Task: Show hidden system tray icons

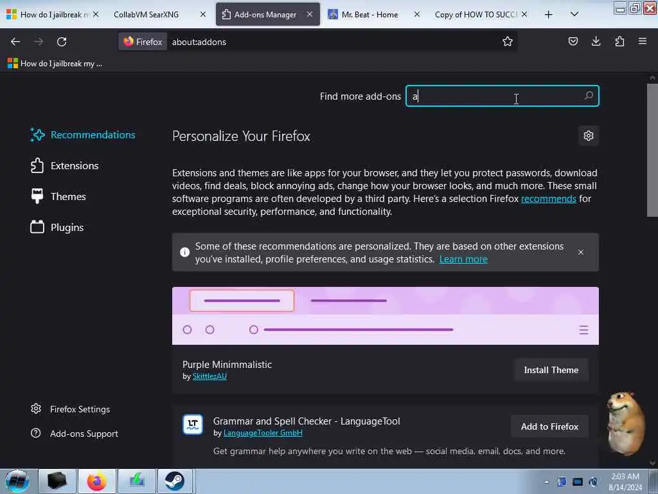Action: point(546,482)
